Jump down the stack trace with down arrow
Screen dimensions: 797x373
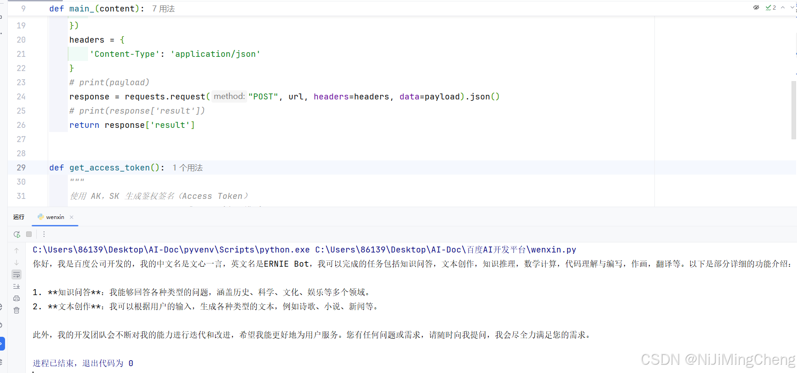coord(17,263)
